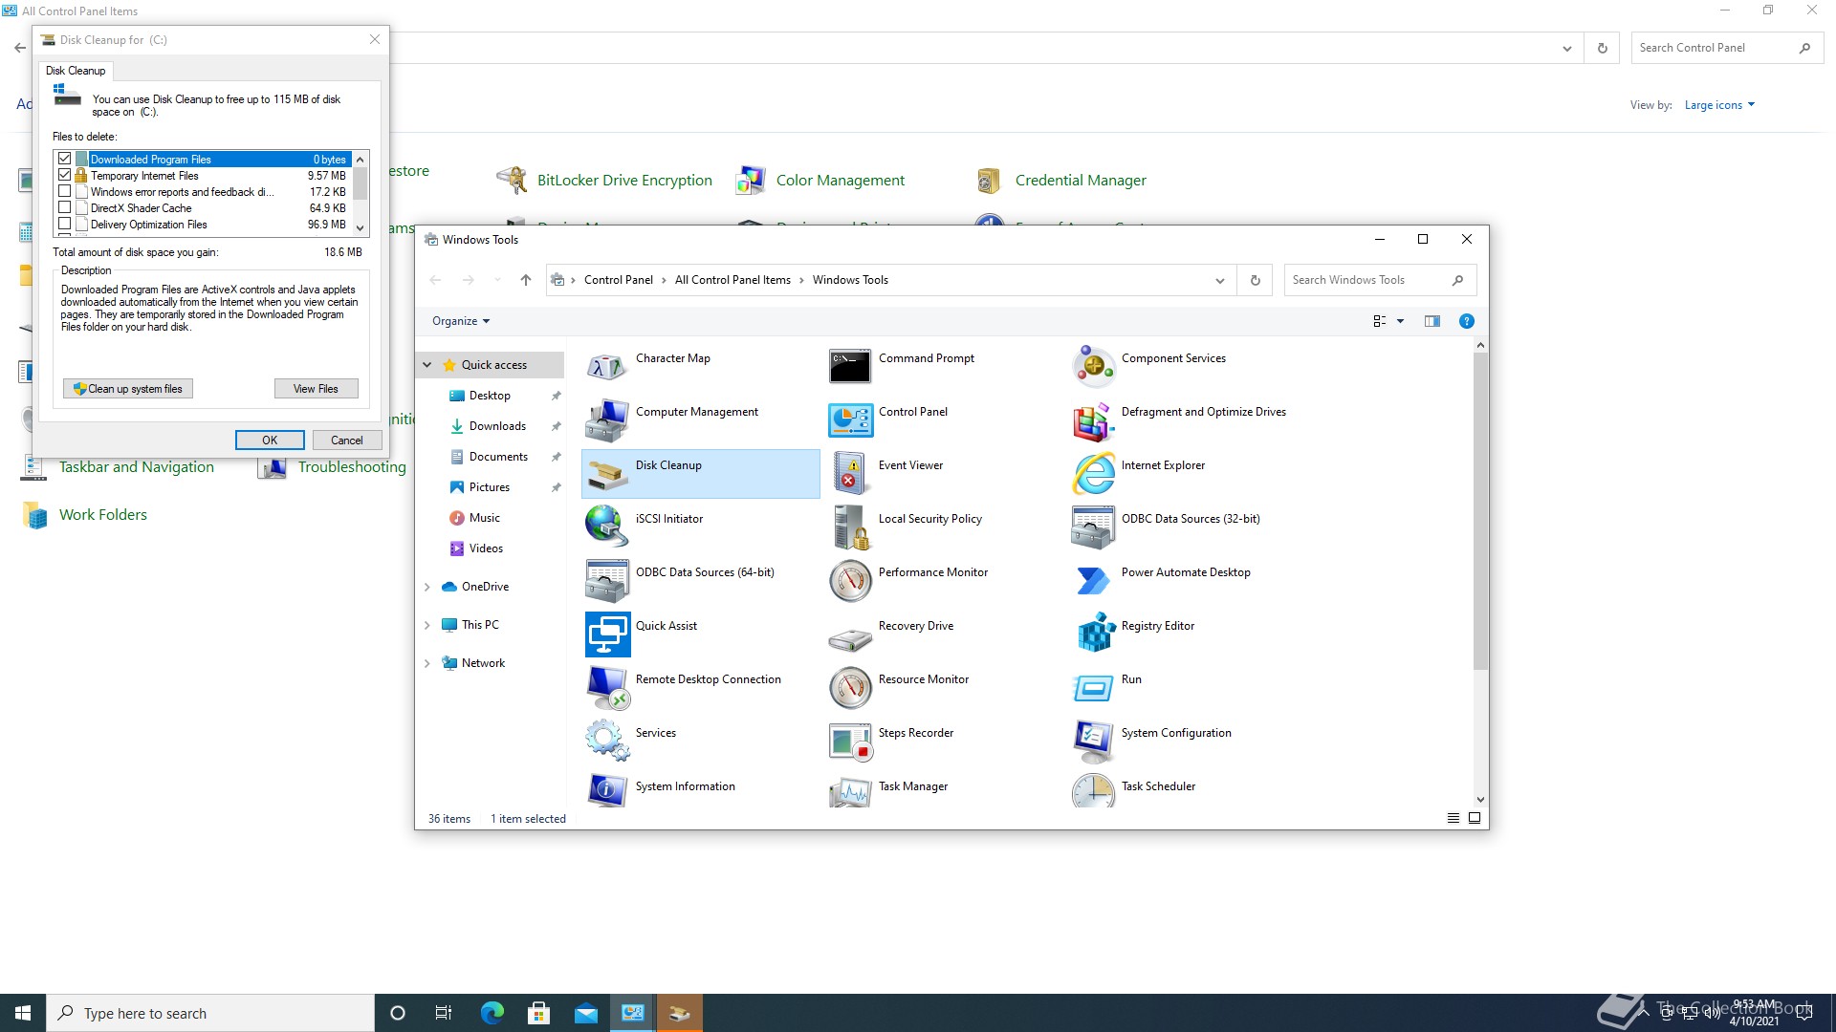Launch Remote Desktop Connection icon
This screenshot has width=1836, height=1032.
point(607,687)
